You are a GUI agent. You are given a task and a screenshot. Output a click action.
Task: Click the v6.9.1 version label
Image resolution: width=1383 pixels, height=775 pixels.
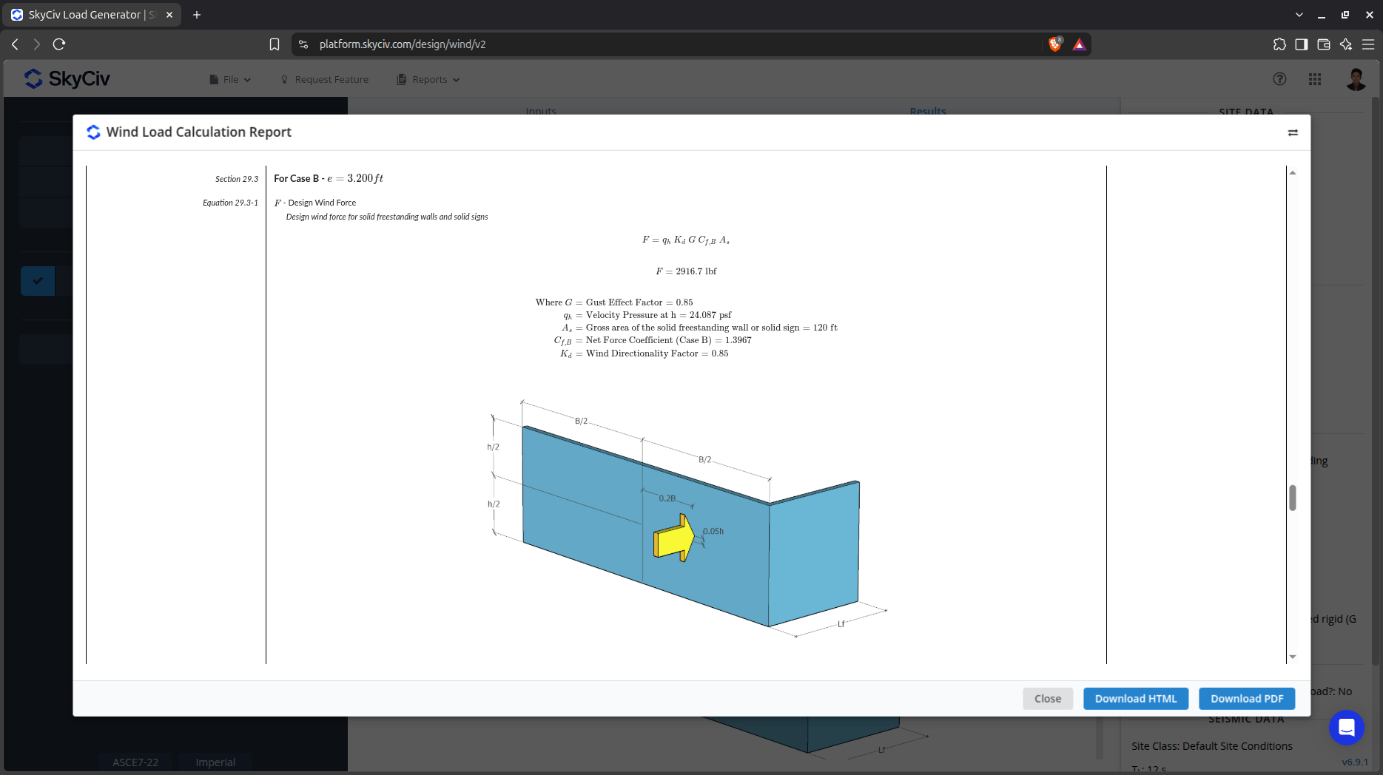pos(1355,762)
